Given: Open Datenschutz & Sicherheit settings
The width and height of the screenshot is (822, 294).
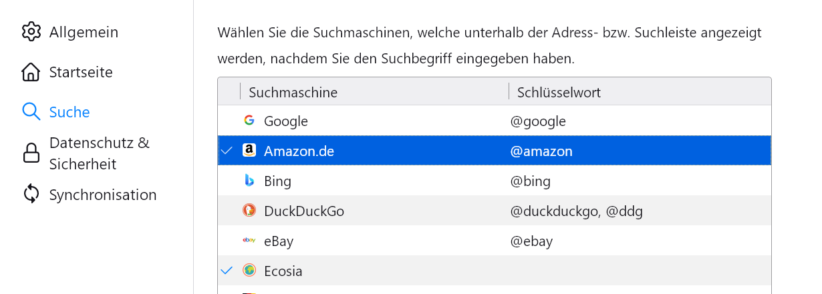Looking at the screenshot, I should click(x=99, y=153).
